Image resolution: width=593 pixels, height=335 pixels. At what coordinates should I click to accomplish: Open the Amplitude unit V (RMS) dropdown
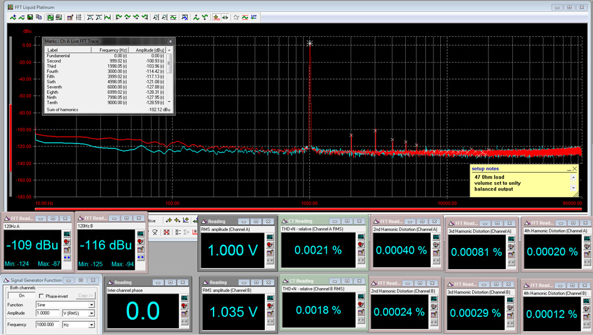91,314
